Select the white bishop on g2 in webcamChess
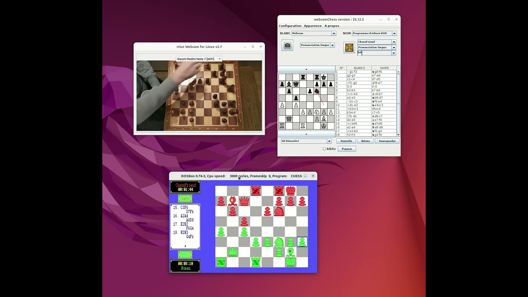 [323, 119]
